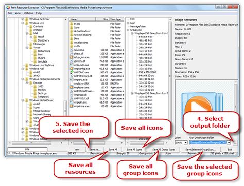The width and height of the screenshot is (244, 186).
Task: Click the Stationery folder icon
Action: (35, 40)
